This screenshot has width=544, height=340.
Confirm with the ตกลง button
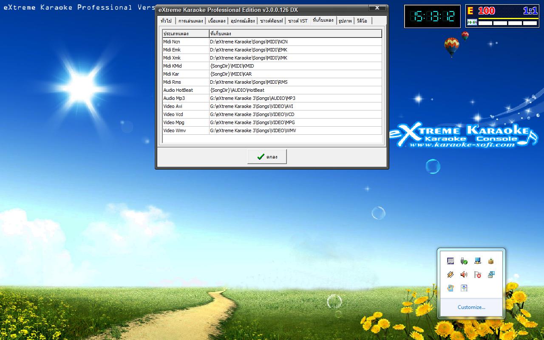point(267,156)
